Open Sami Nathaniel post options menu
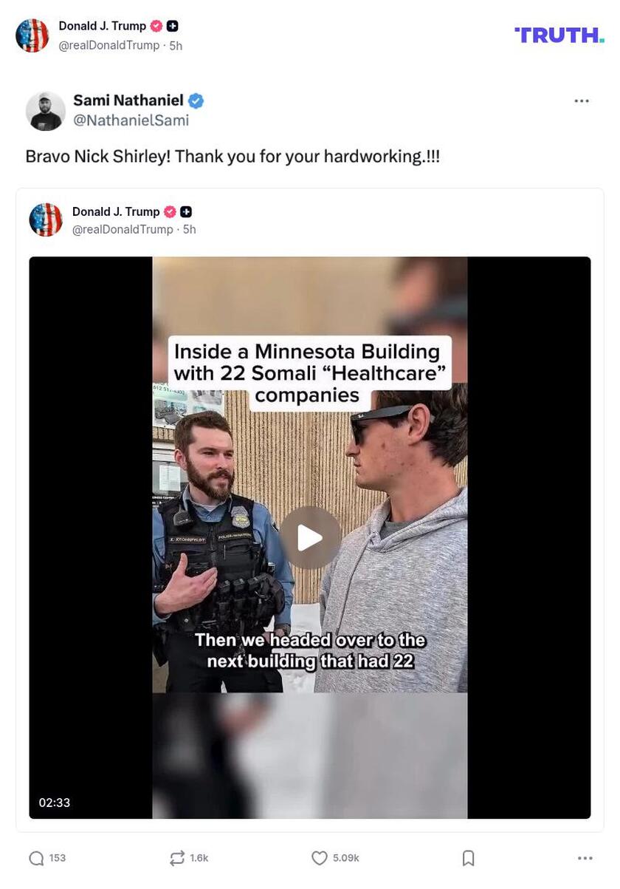 (x=582, y=101)
